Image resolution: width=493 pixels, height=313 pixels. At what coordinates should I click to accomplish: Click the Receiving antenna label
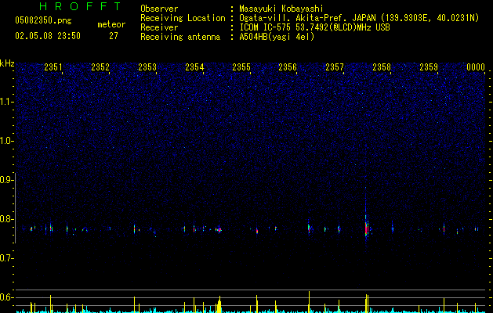point(180,37)
